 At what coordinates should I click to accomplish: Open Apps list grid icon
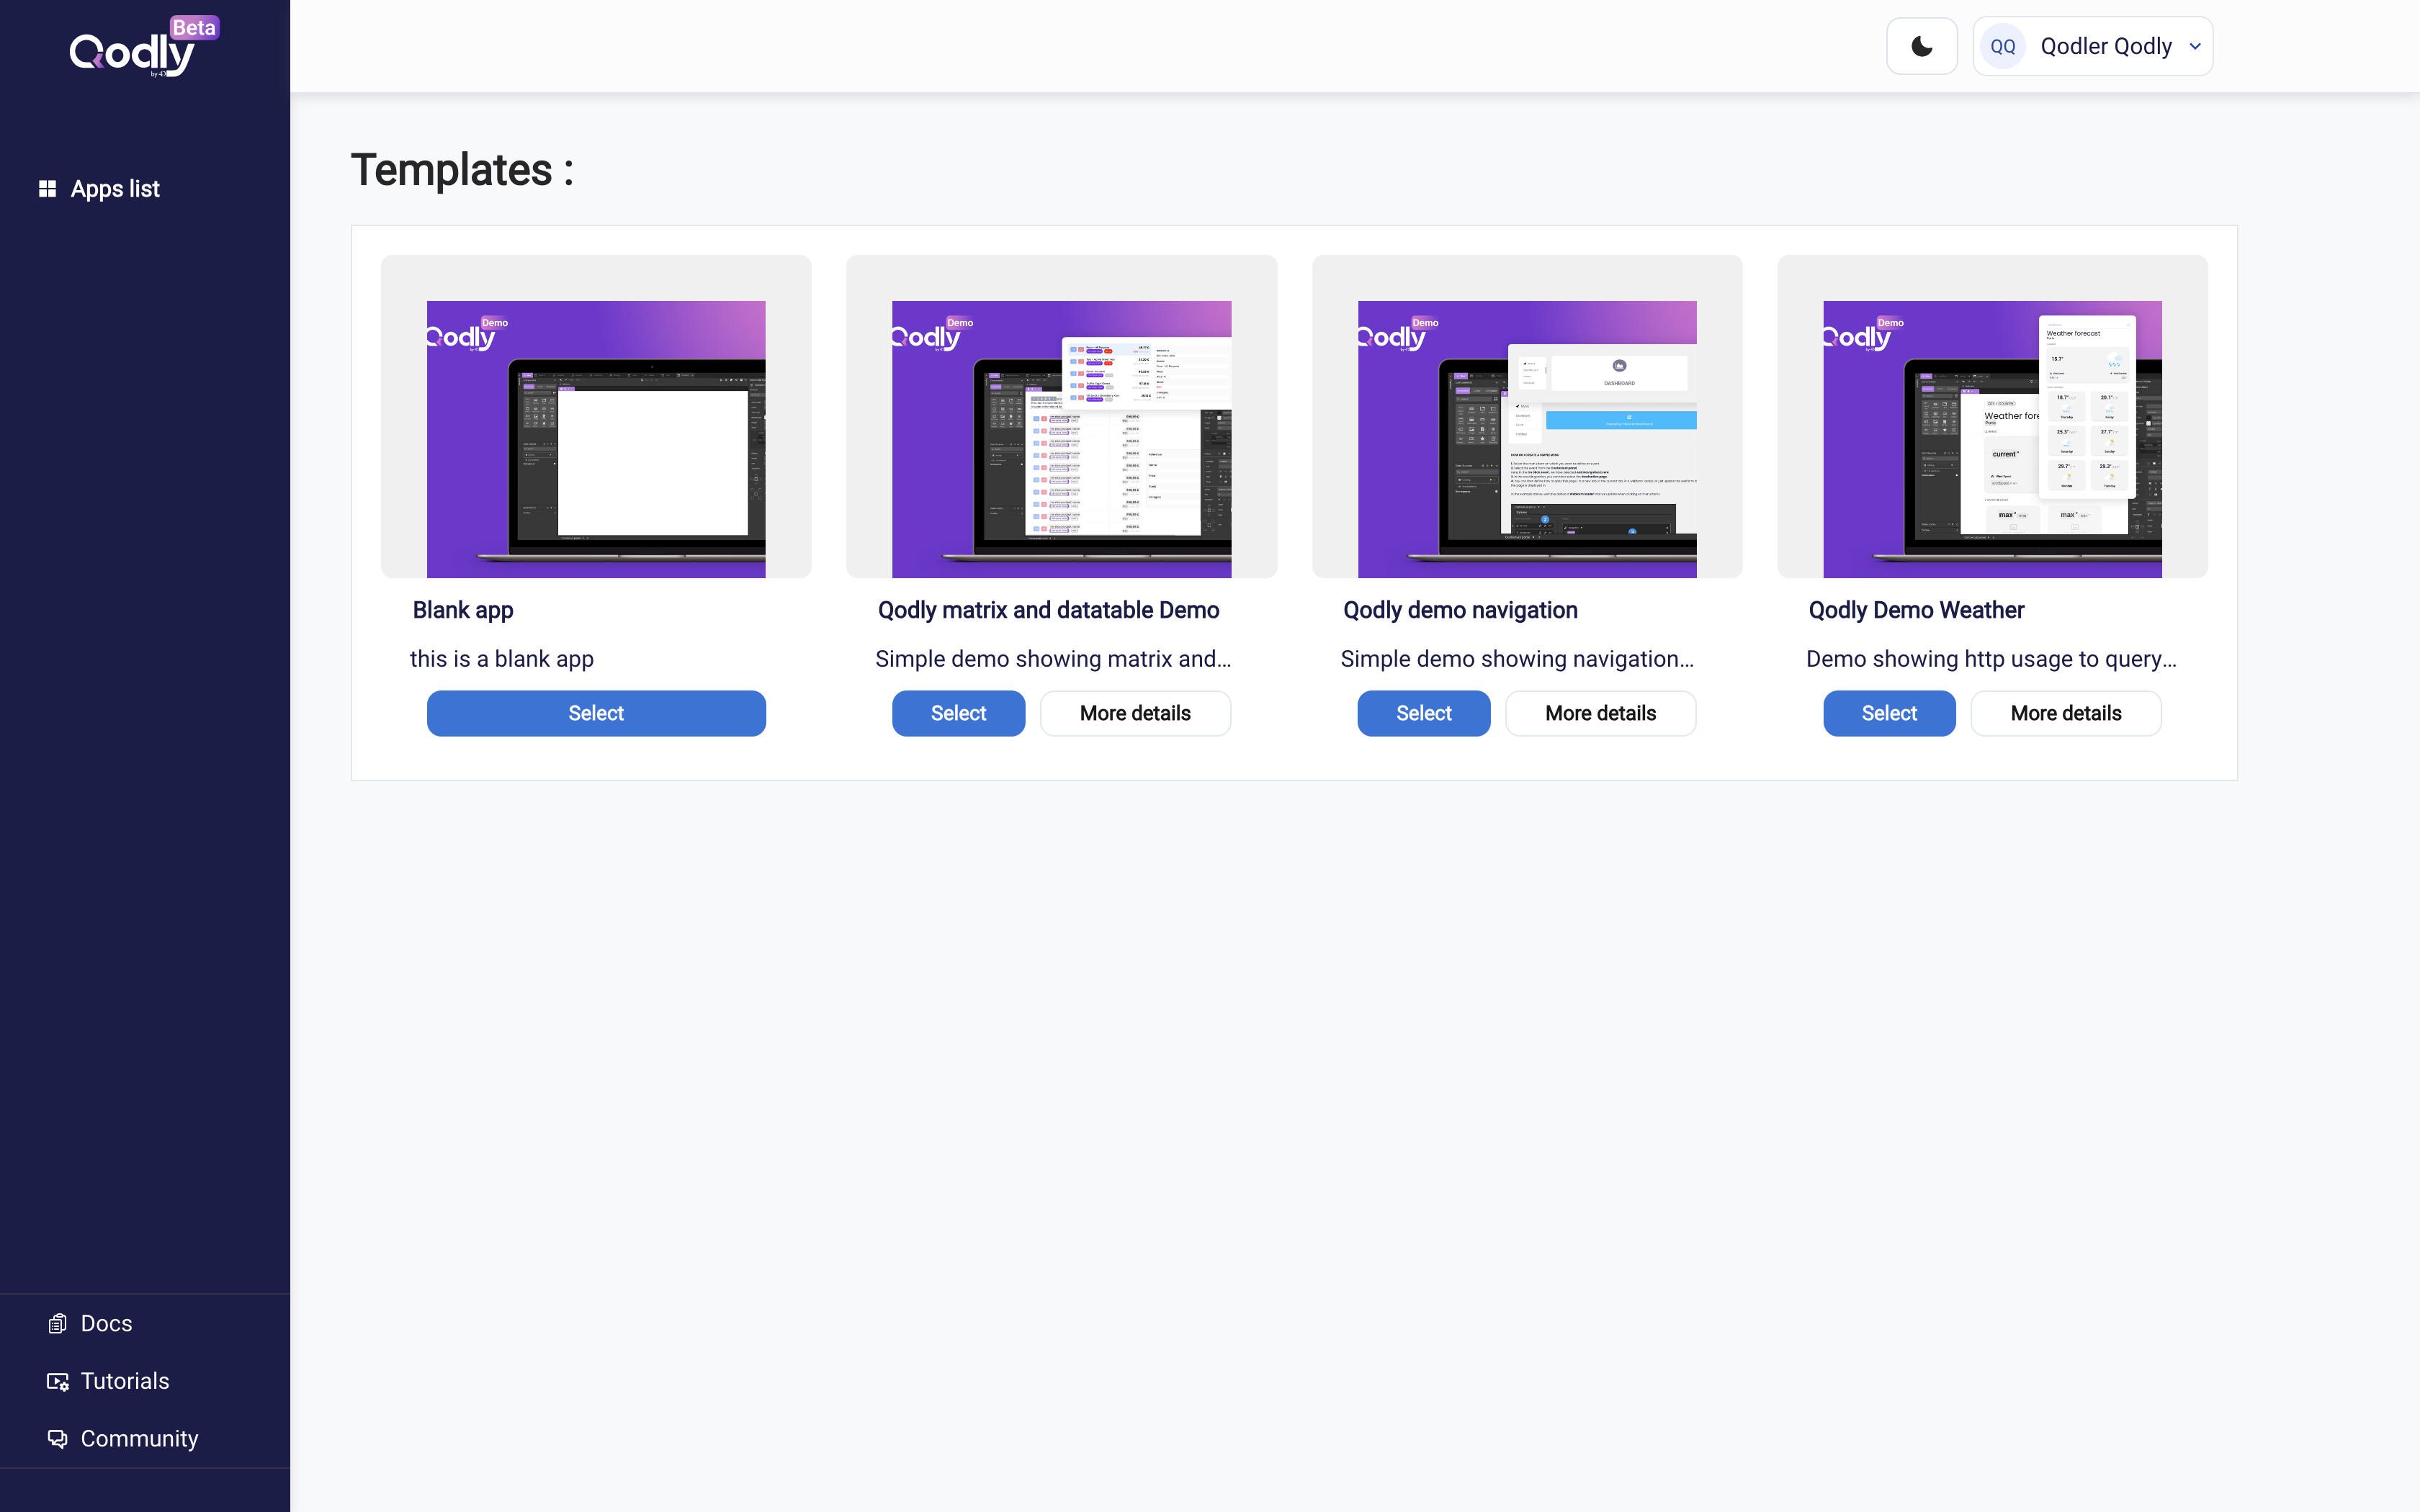(x=47, y=189)
